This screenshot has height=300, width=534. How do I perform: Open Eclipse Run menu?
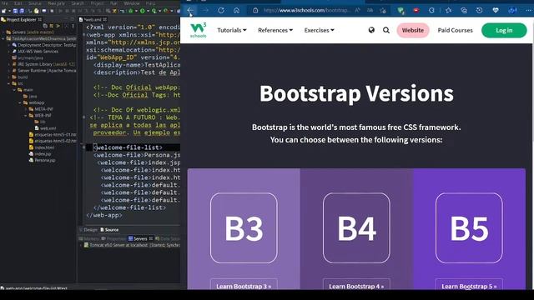pos(113,3)
